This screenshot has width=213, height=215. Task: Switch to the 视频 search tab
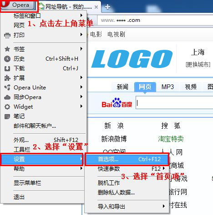[191, 87]
